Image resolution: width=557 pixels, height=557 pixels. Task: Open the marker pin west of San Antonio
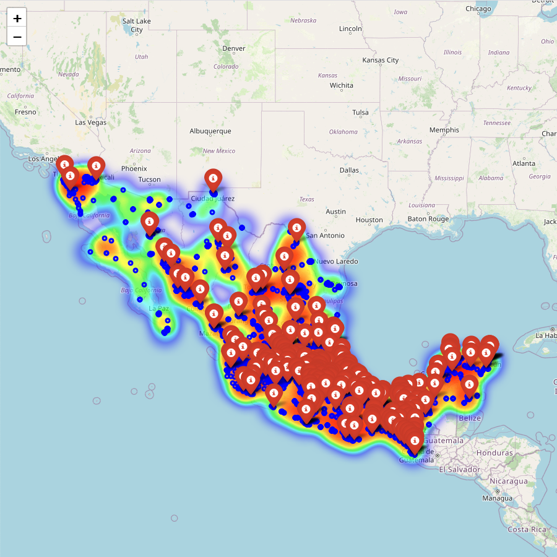(296, 228)
